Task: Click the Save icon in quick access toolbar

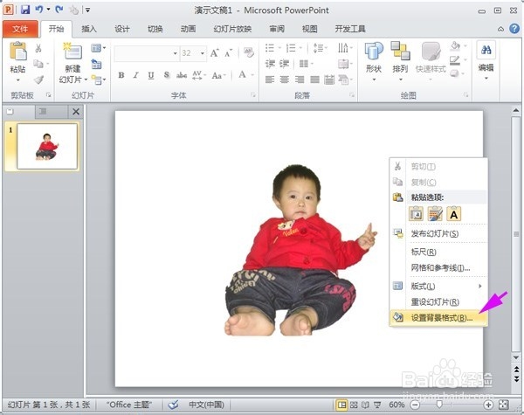Action: tap(25, 10)
